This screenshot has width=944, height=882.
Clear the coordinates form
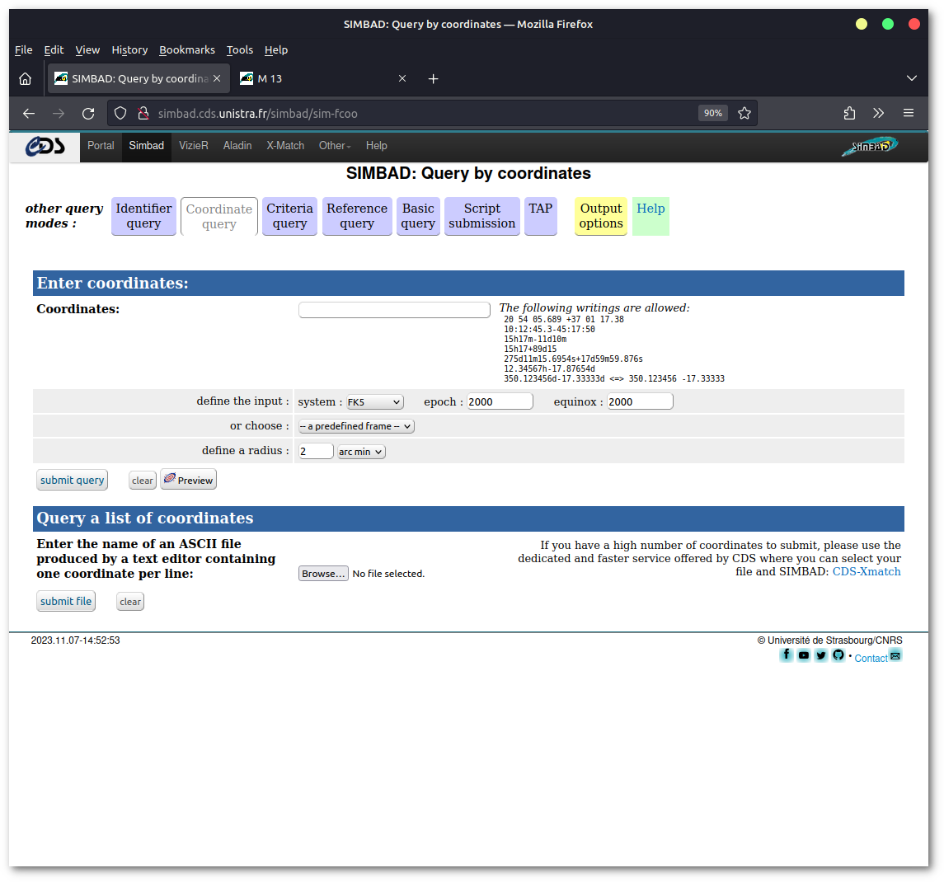click(x=143, y=481)
